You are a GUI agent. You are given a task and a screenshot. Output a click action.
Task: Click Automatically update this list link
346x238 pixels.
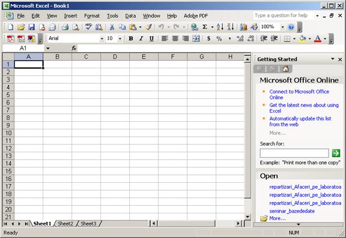click(300, 121)
